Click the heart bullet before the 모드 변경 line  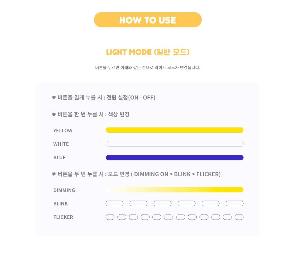54,174
